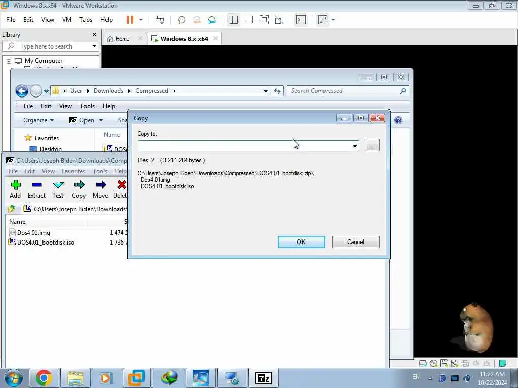Open the 7-Zip Favorites menu
This screenshot has width=518, height=388.
(x=73, y=171)
